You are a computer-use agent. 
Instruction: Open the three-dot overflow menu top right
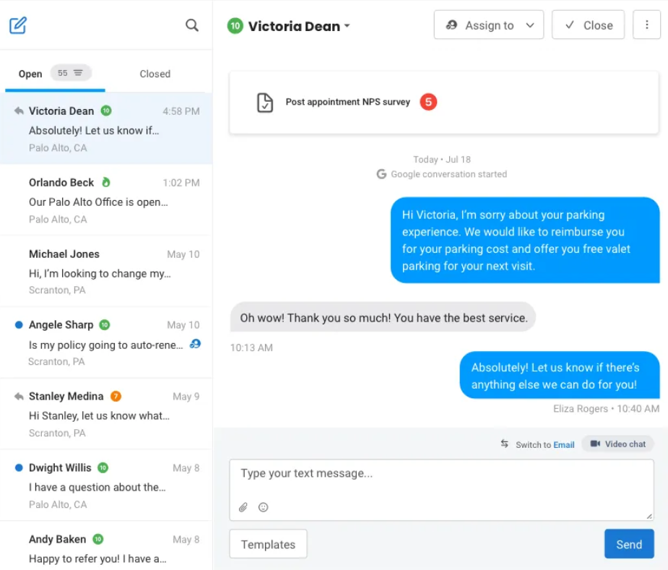(x=646, y=24)
